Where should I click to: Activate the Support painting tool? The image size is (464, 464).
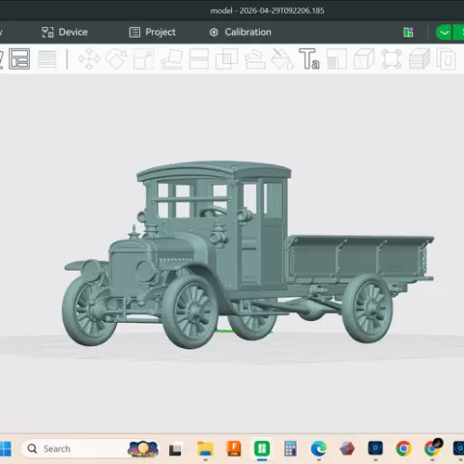point(255,59)
